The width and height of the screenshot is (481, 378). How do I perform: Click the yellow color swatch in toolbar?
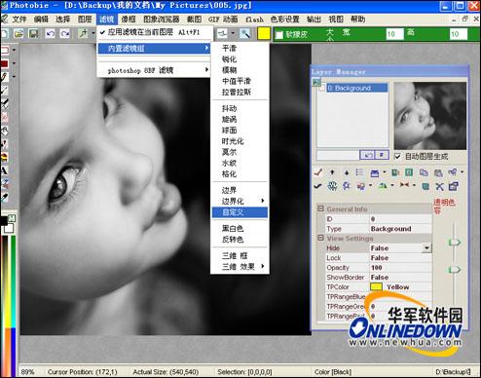coord(264,33)
